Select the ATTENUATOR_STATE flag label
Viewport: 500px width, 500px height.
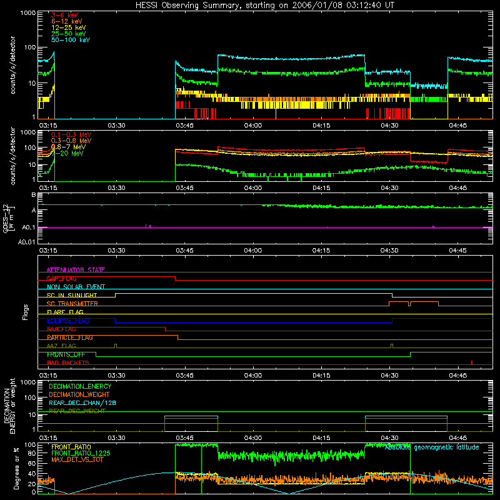click(x=76, y=270)
